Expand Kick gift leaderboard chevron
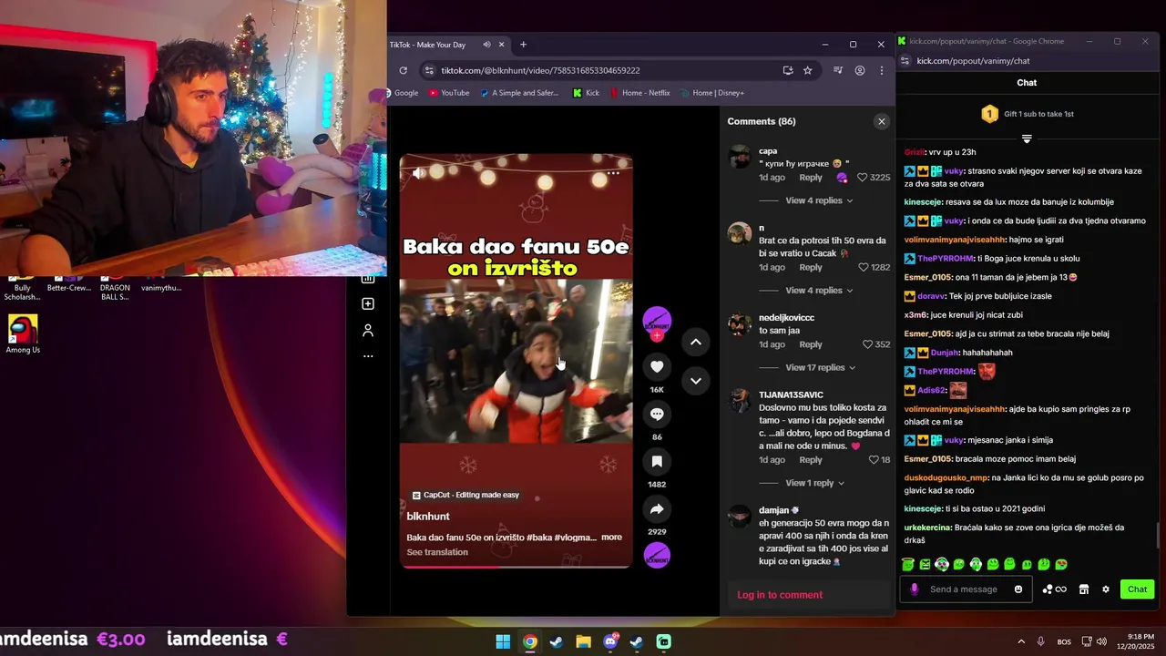This screenshot has width=1166, height=656. click(1027, 139)
